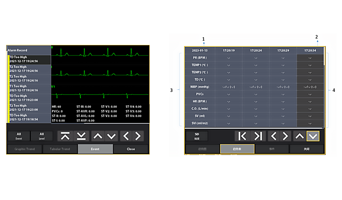Switch to the Tabular Trend tab
The height and width of the screenshot is (200, 342).
(x=59, y=149)
